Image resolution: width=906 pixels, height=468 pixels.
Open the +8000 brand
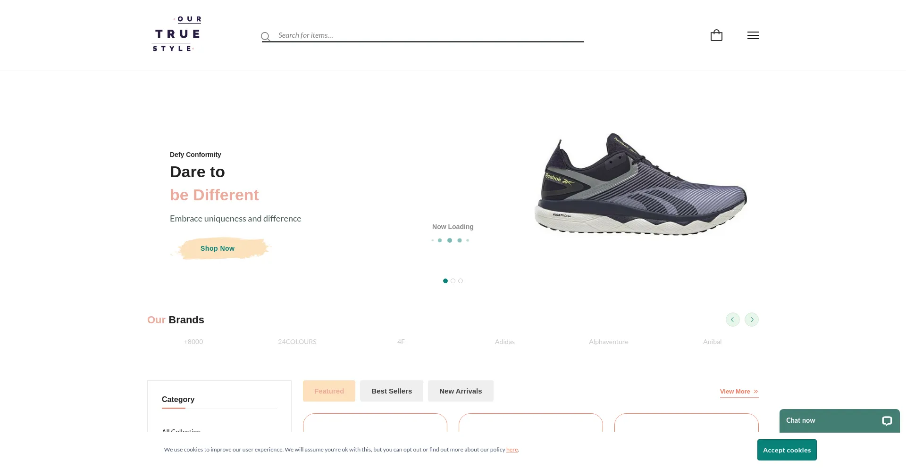coord(193,342)
